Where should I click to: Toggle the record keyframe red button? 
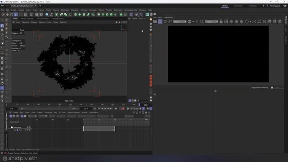(123, 109)
